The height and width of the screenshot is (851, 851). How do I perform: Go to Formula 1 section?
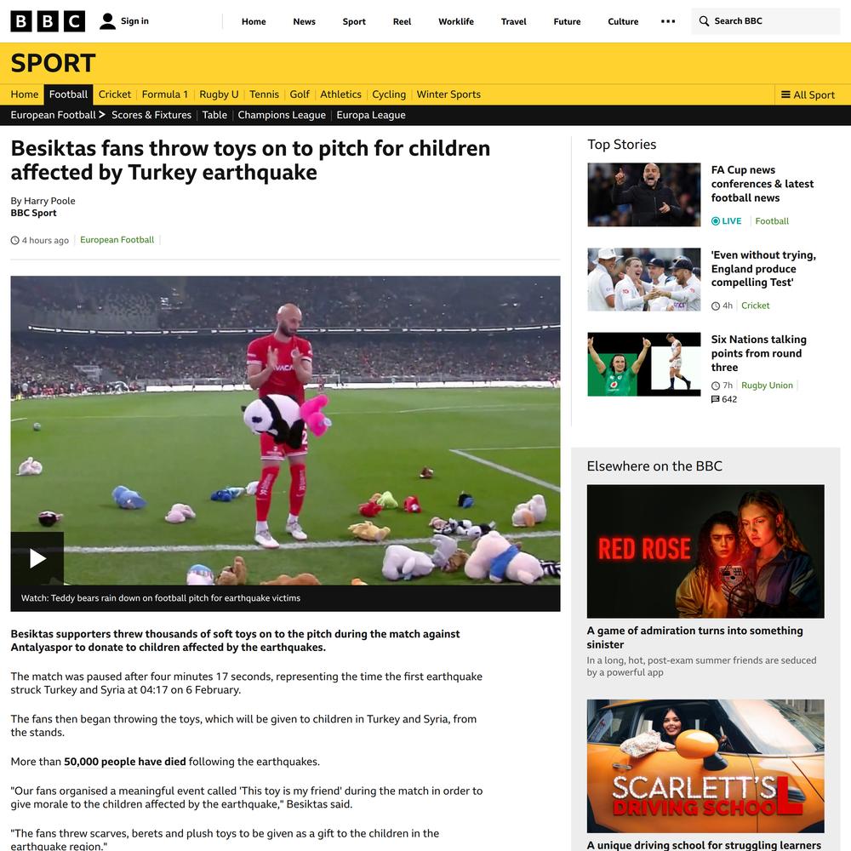[x=165, y=94]
